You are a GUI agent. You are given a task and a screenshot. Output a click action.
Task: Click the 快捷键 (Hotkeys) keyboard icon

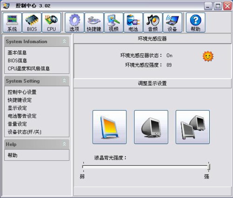94,23
